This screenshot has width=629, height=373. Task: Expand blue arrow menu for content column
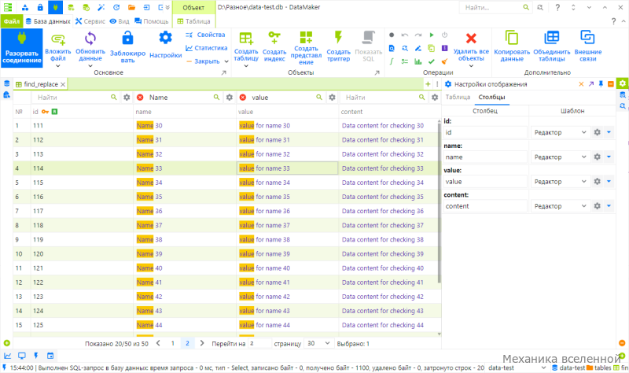609,206
